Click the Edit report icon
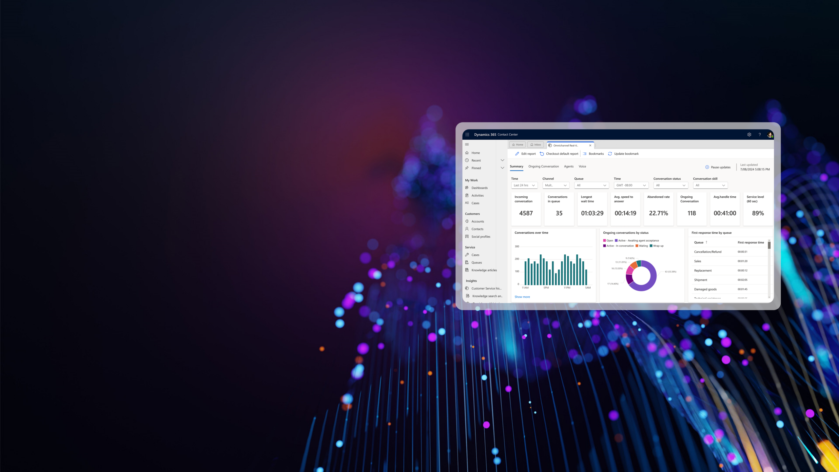This screenshot has height=472, width=839. (x=517, y=154)
